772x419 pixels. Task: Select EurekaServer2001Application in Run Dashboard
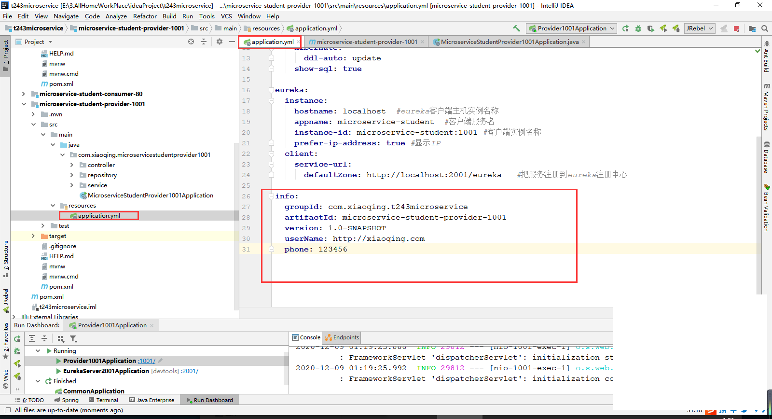point(106,371)
